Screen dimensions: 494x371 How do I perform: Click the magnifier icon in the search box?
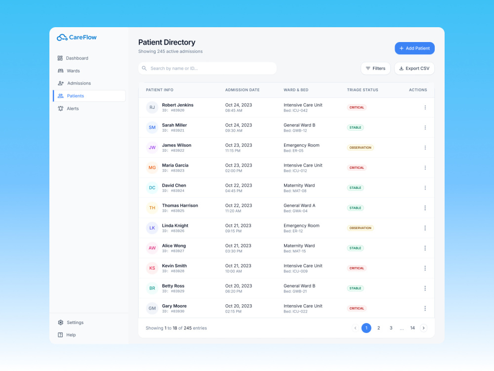tap(144, 68)
